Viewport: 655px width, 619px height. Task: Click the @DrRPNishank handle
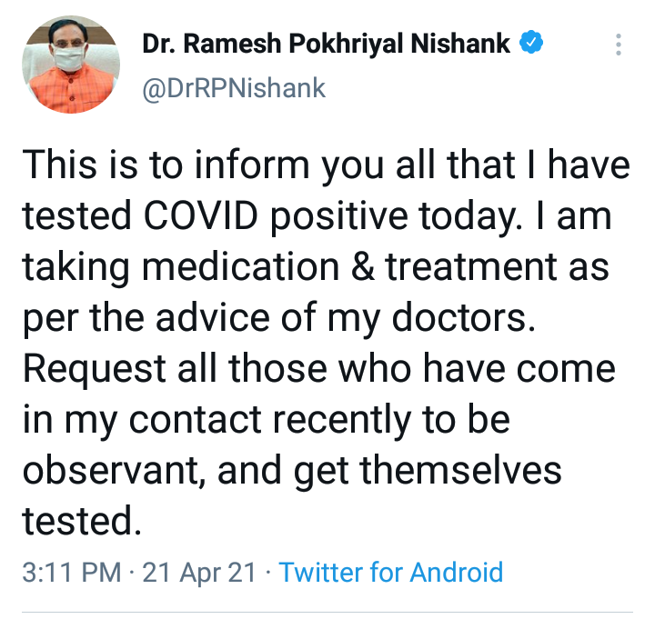click(233, 88)
